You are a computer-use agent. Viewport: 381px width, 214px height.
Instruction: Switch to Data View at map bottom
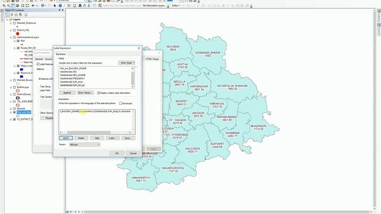[x=67, y=212]
